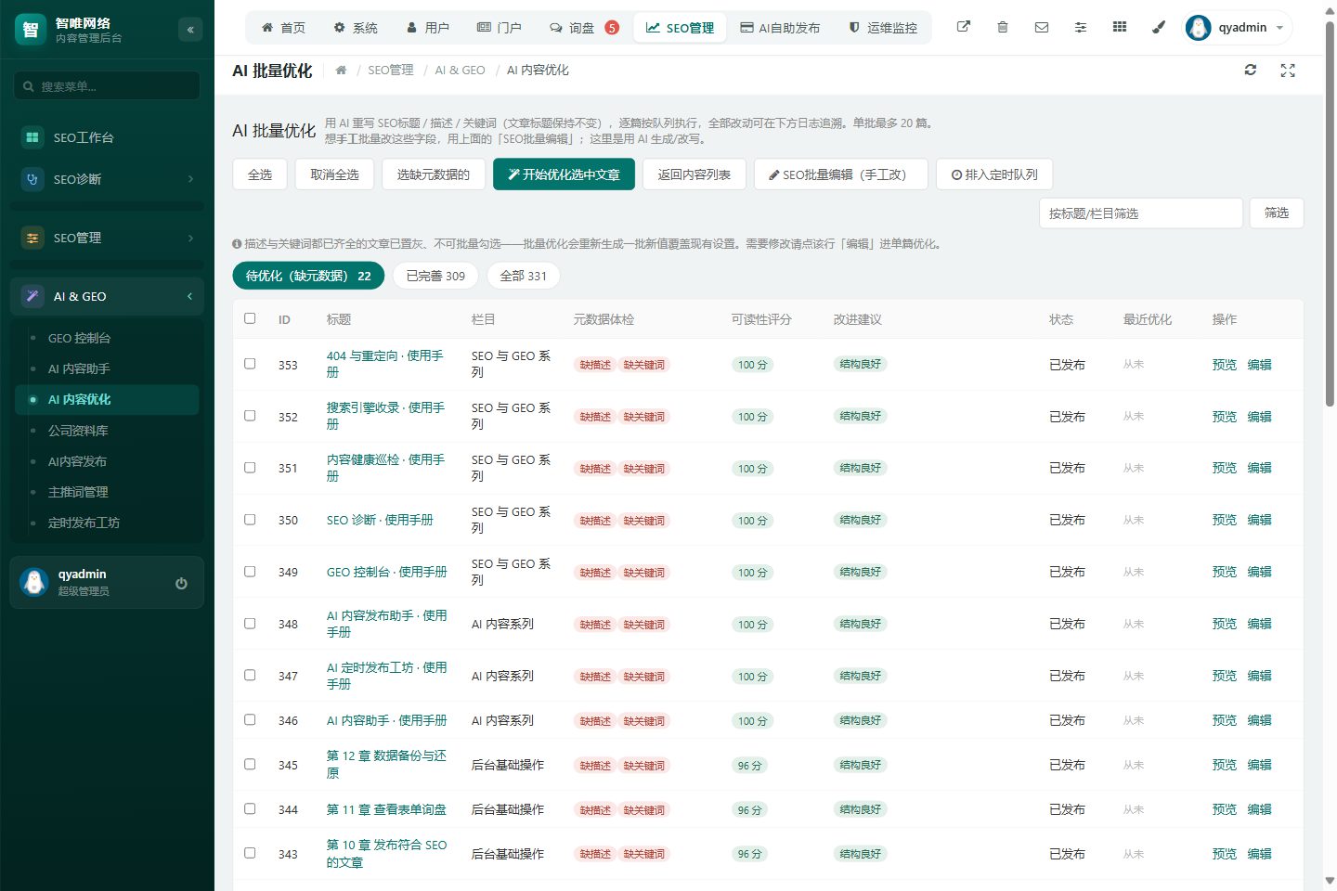Screen dimensions: 1337x891
Task: Switch to the 全部 331 tab
Action: pyautogui.click(x=523, y=276)
